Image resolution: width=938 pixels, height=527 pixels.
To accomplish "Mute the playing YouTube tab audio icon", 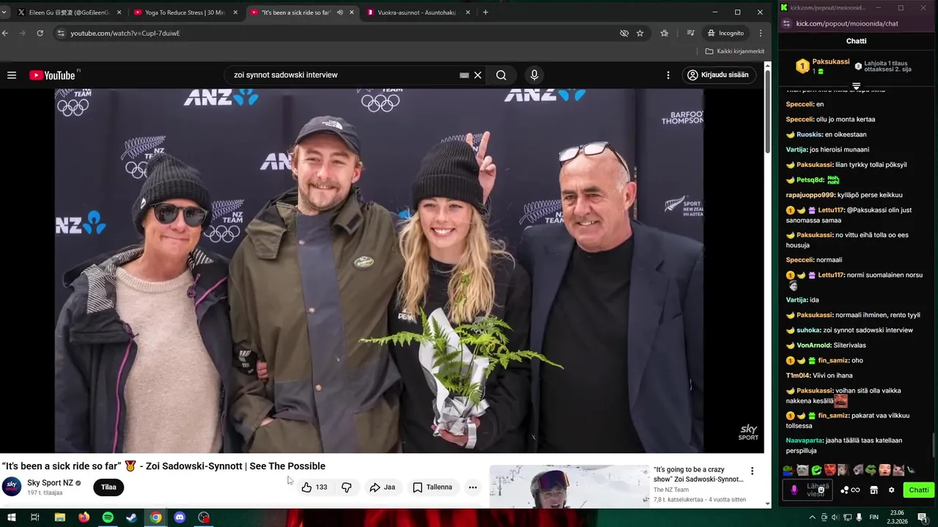I will pos(340,12).
